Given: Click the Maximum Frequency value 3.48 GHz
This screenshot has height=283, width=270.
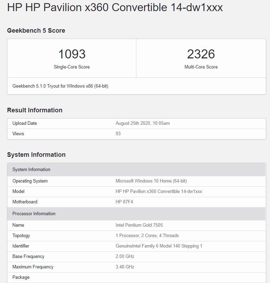Looking at the screenshot, I should click(125, 267).
